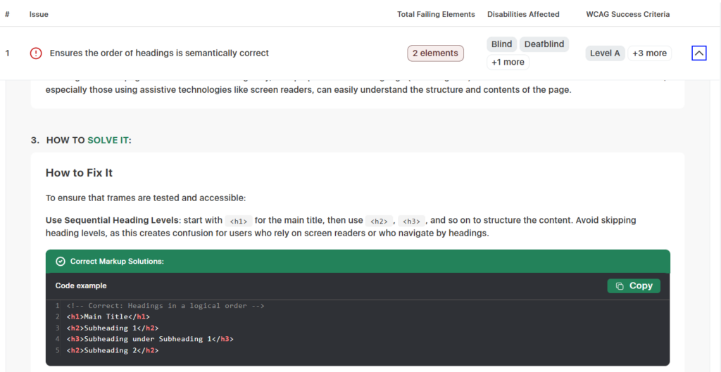Click the inline <h3> code snippet

(x=411, y=221)
